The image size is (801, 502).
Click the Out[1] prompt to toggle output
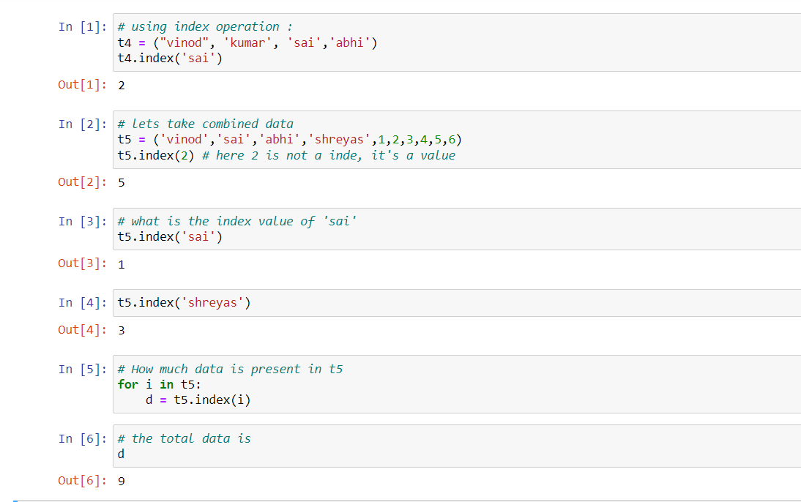click(82, 85)
